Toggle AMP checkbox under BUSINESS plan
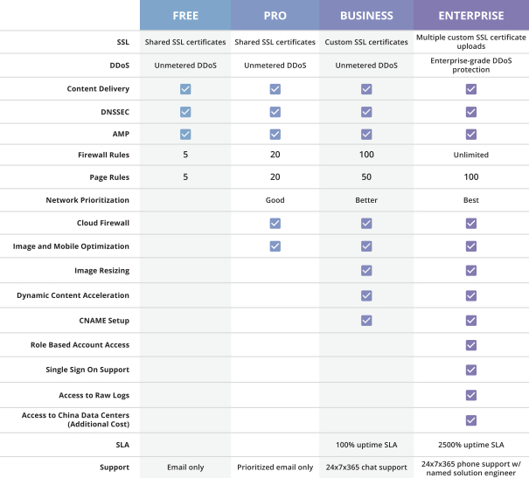Screen dimensions: 529x478 tap(365, 134)
